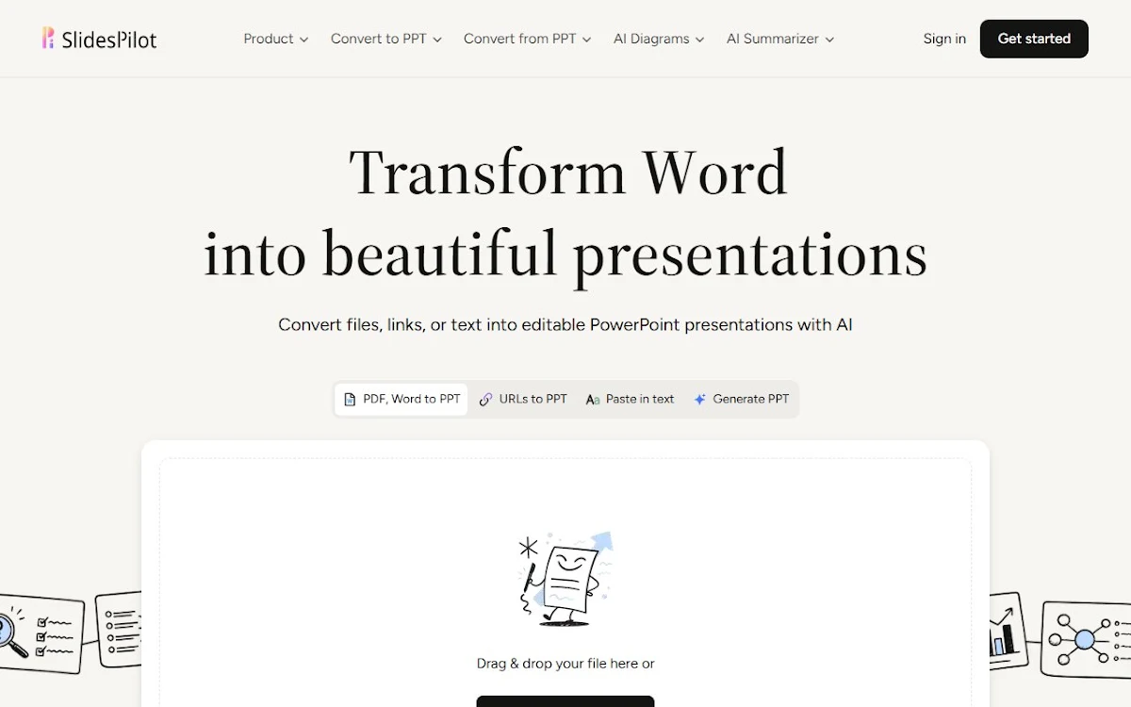Viewport: 1131px width, 707px height.
Task: Open the Convert to PPT menu
Action: (386, 39)
